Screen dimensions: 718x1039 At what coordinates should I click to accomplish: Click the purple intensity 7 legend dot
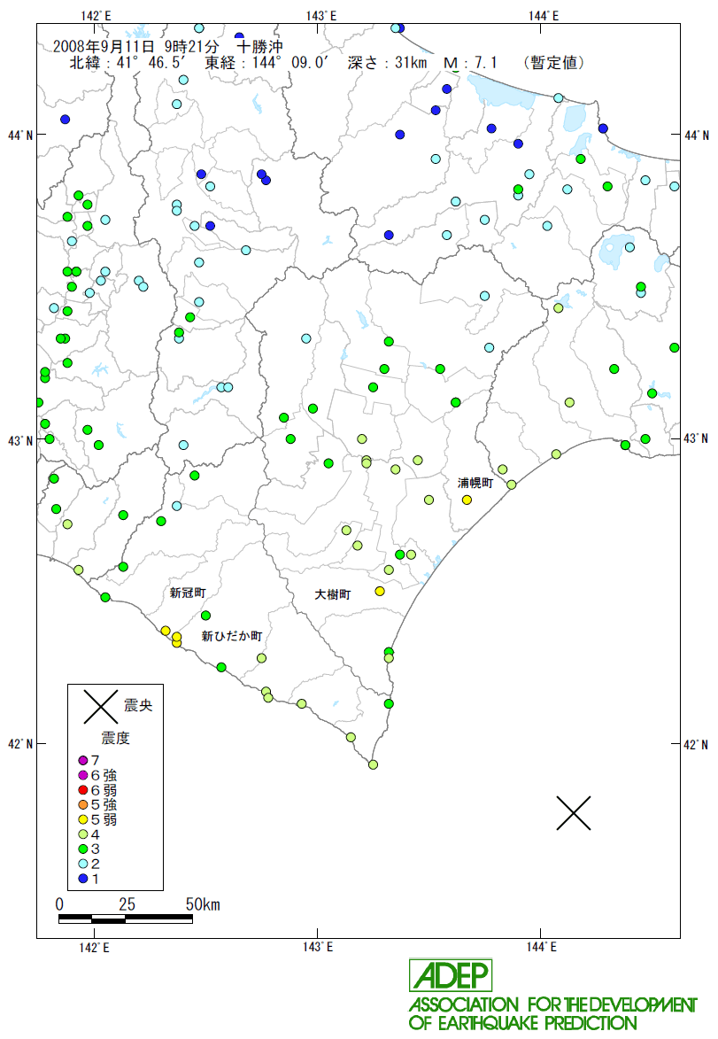(x=83, y=760)
